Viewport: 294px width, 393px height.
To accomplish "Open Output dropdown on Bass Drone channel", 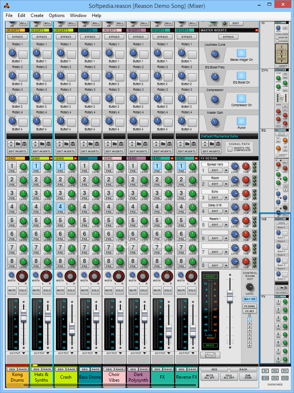I will 90,353.
